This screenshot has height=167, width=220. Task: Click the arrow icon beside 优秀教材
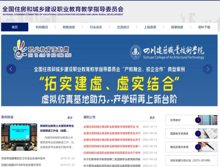[198, 120]
